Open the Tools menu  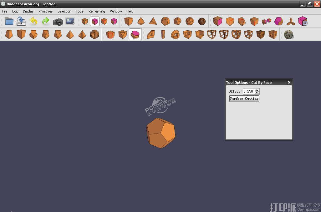tap(80, 11)
